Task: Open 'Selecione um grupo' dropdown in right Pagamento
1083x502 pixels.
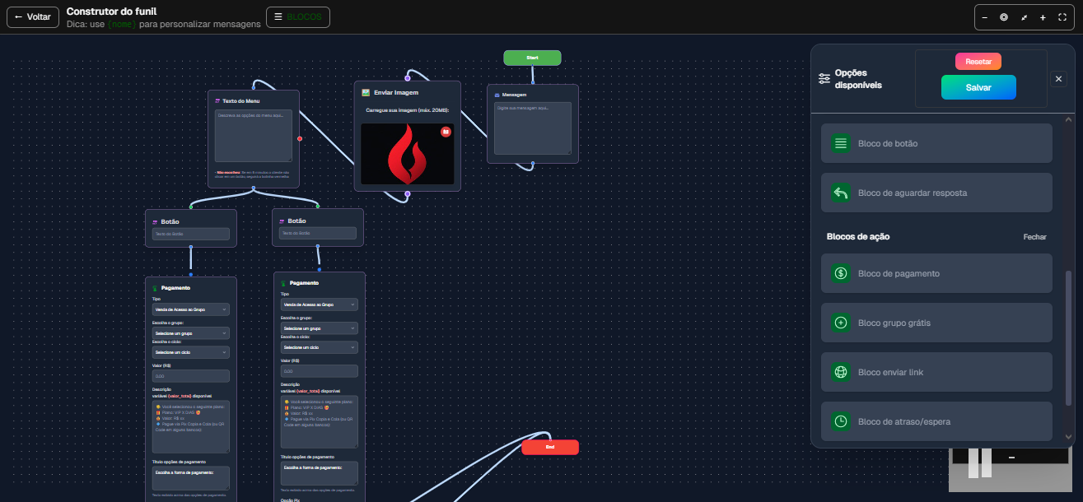Action: [x=319, y=328]
